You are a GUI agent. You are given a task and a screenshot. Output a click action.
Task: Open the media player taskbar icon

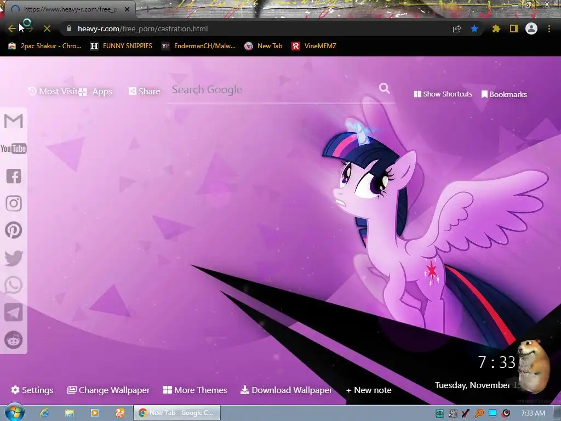click(x=95, y=413)
